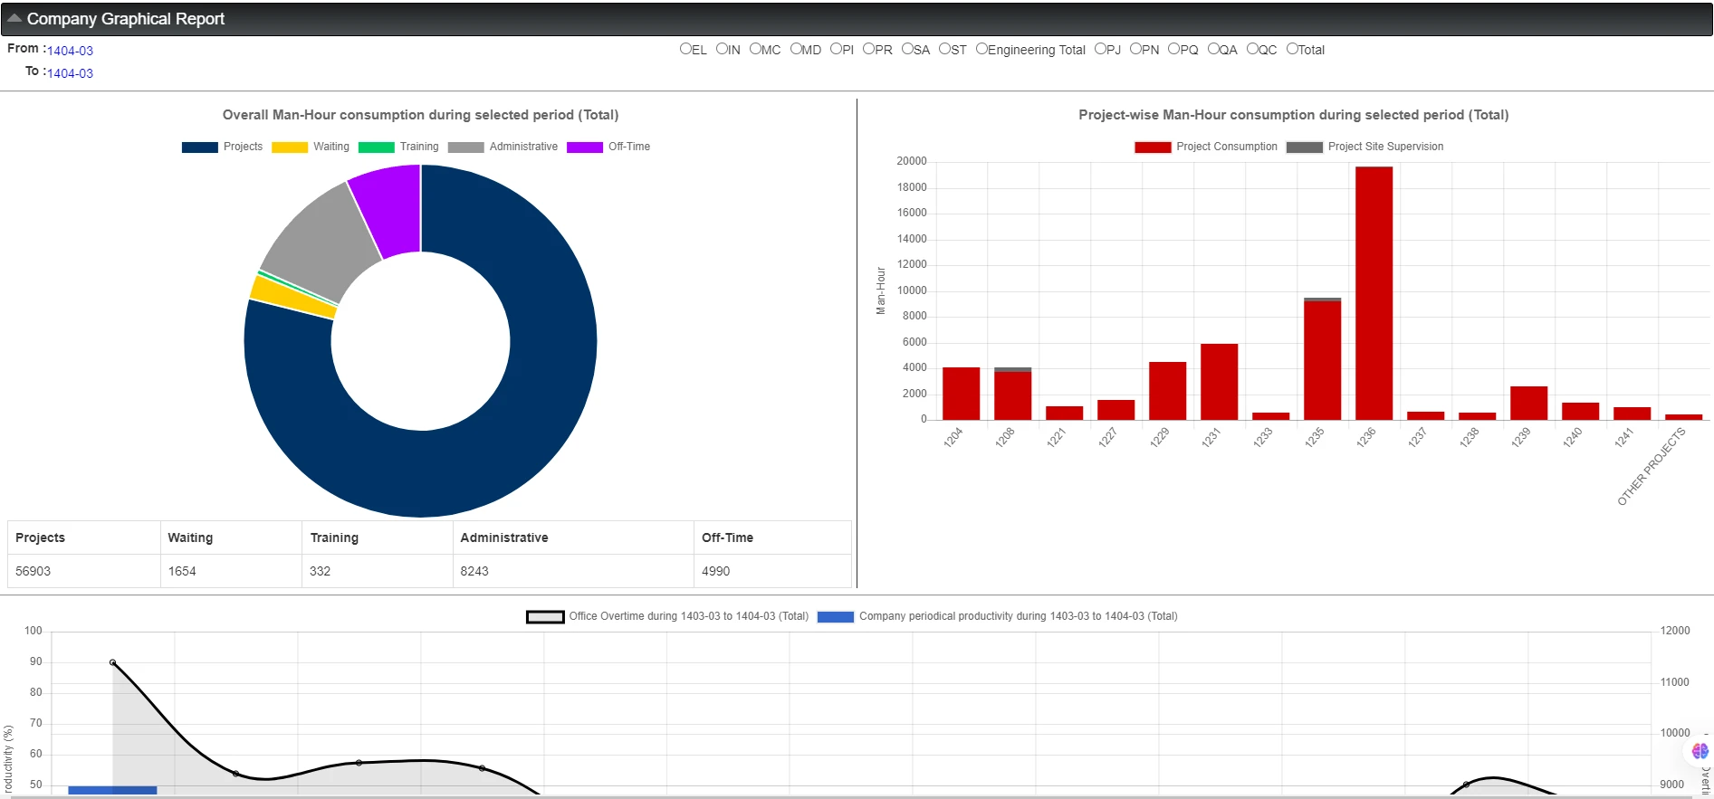This screenshot has height=799, width=1714.
Task: Click the bar for project 1204
Action: [961, 394]
